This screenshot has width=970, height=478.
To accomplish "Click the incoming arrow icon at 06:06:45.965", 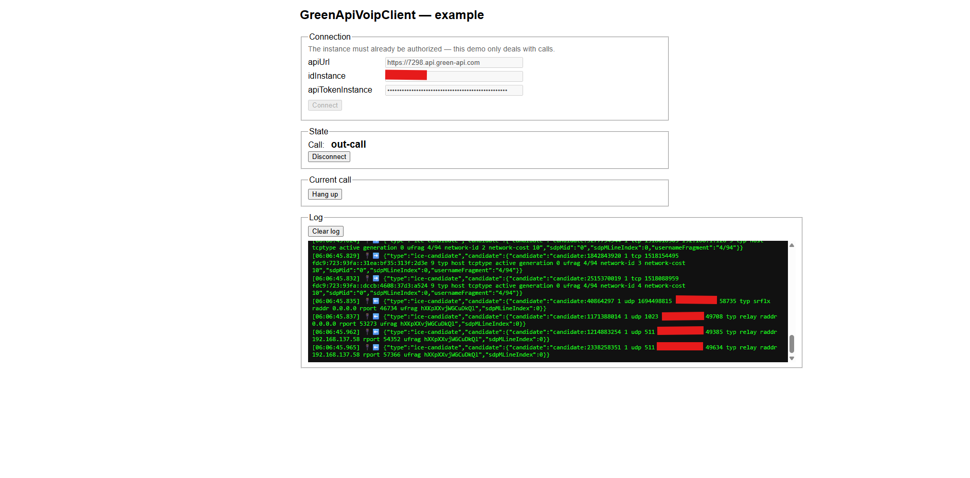I will [x=376, y=347].
